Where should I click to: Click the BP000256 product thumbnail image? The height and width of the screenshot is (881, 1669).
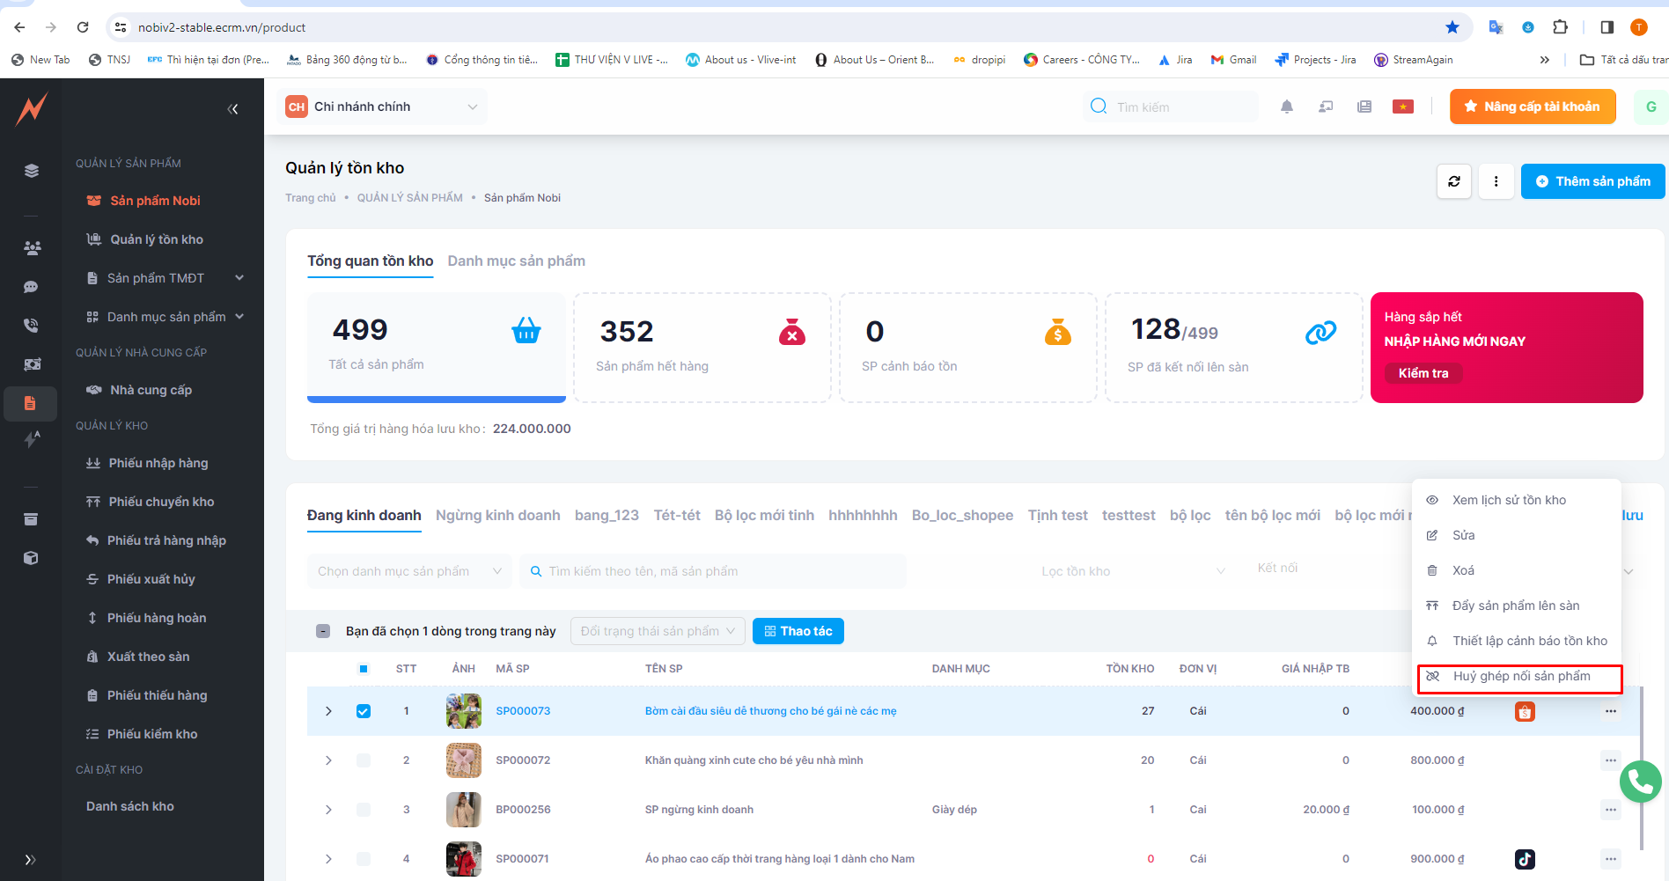pyautogui.click(x=463, y=810)
